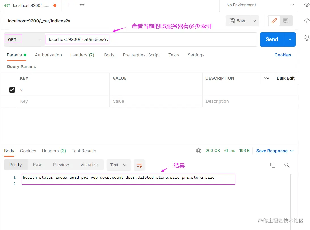This screenshot has width=310, height=230.
Task: Select the response Body tab
Action: [9, 151]
